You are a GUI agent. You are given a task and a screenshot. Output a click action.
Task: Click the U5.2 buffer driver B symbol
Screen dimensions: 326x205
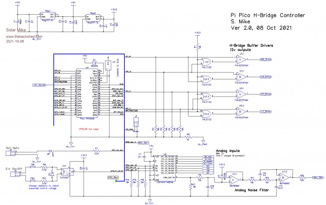coord(241,111)
